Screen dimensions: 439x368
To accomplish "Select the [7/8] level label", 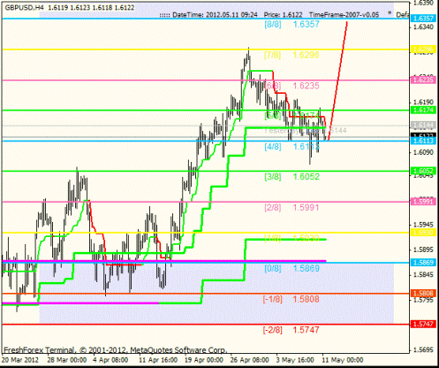I will [x=272, y=55].
